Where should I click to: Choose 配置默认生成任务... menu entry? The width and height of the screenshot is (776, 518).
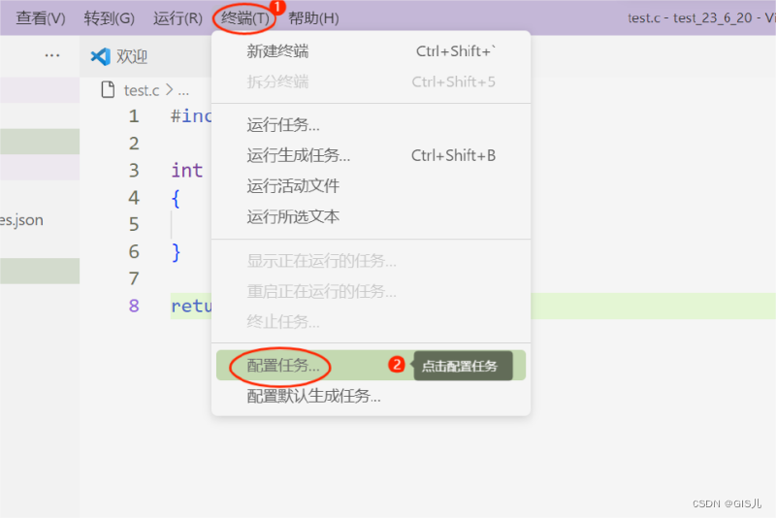tap(371, 396)
